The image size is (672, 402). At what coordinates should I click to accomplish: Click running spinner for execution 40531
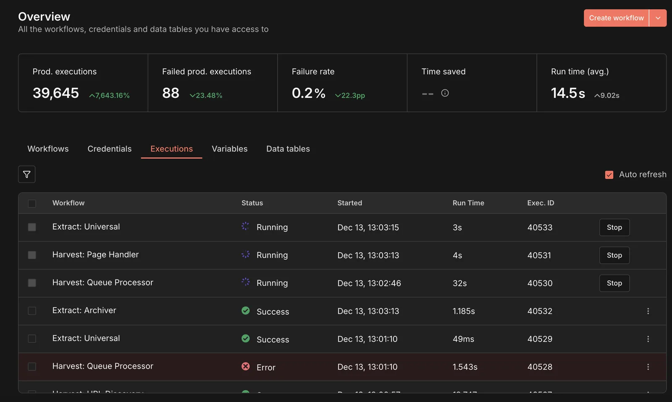(245, 254)
